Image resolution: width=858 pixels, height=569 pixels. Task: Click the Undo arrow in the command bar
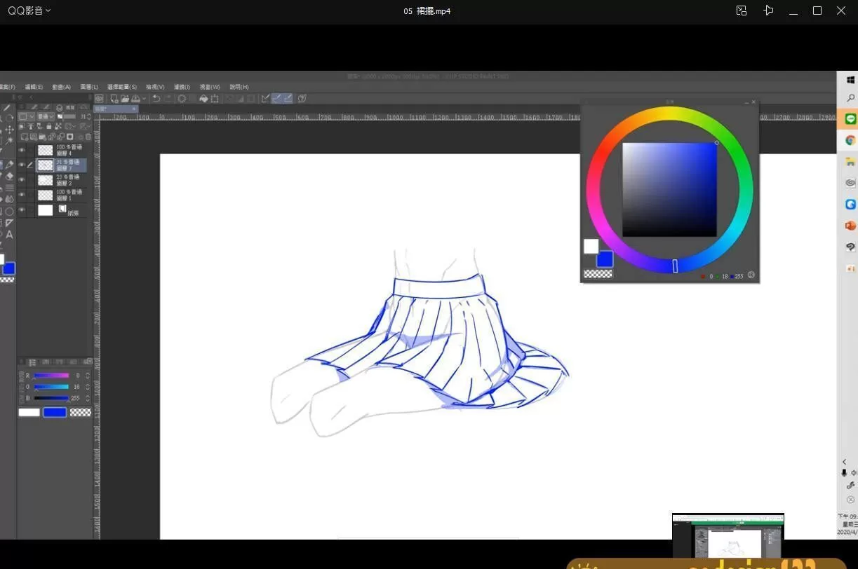156,99
